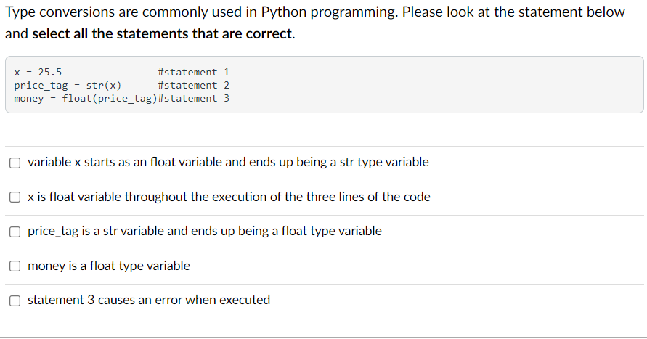Check 'statement 3 causes an error' option
Image resolution: width=647 pixels, height=339 pixels.
click(15, 301)
